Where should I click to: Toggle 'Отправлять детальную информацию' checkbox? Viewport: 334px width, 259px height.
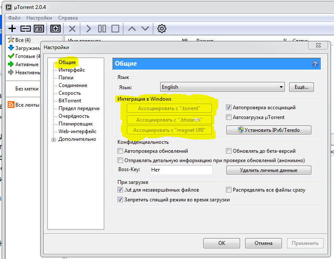120,160
